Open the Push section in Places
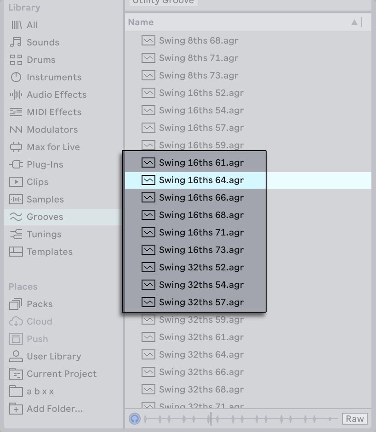Screen dimensions: 376x432 37,339
